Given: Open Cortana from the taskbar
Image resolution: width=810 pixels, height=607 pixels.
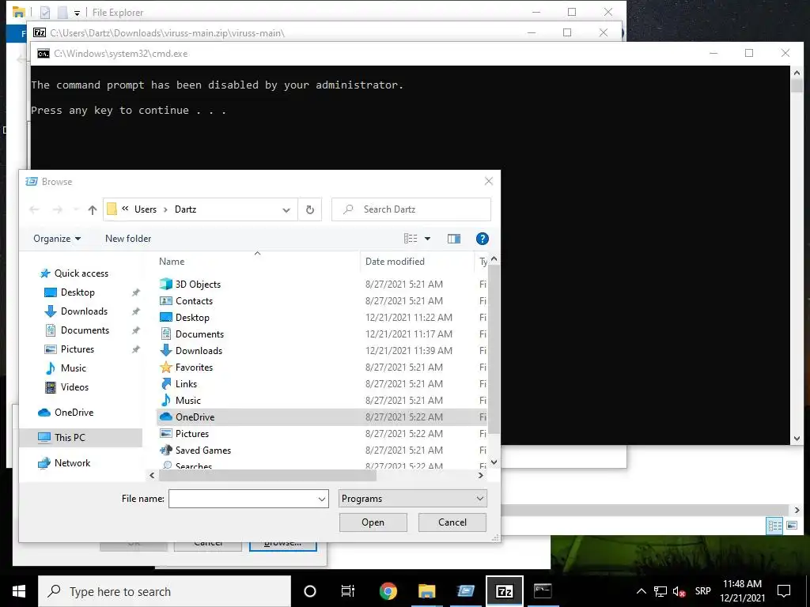Looking at the screenshot, I should point(310,591).
